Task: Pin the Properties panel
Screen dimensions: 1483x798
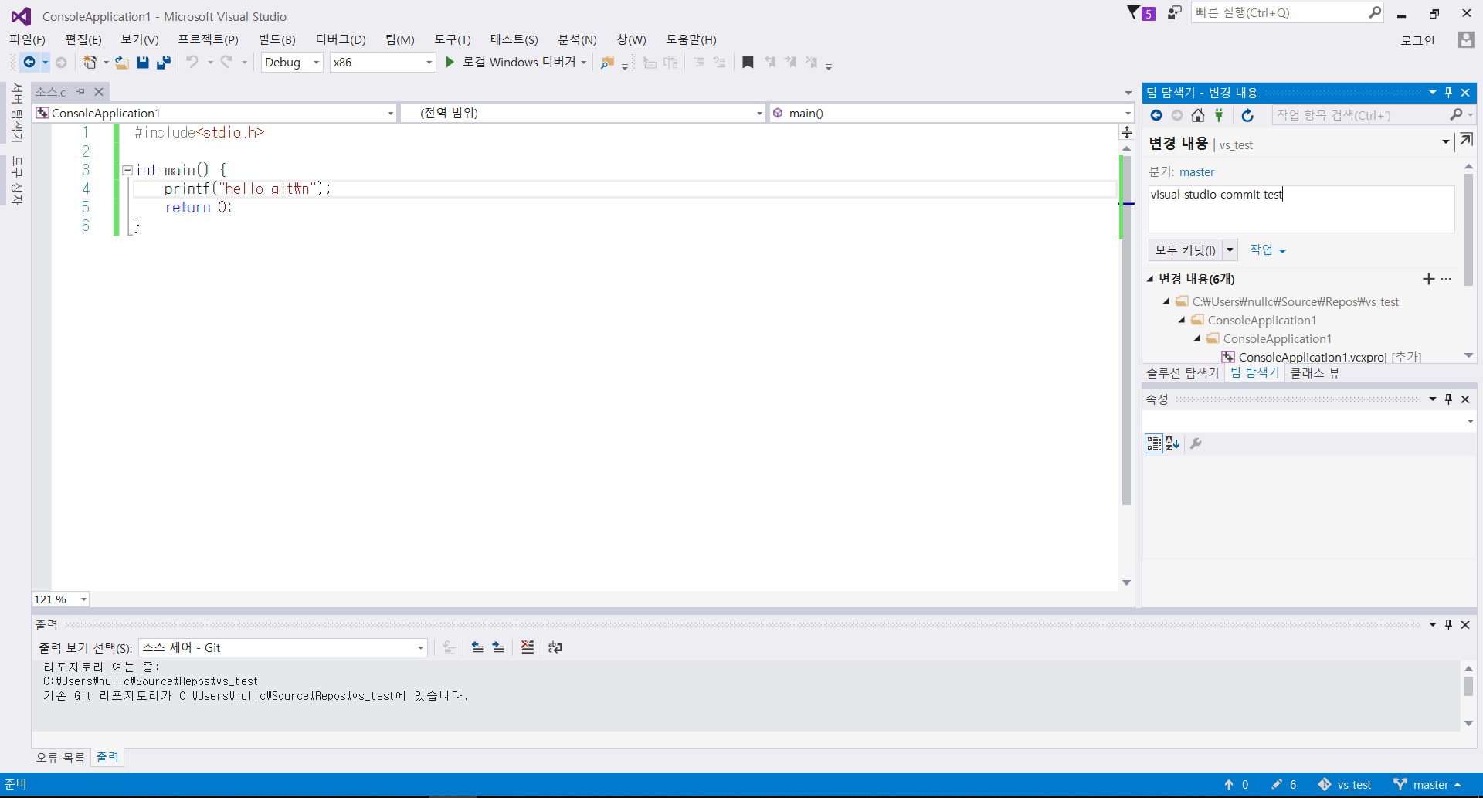Action: tap(1448, 399)
